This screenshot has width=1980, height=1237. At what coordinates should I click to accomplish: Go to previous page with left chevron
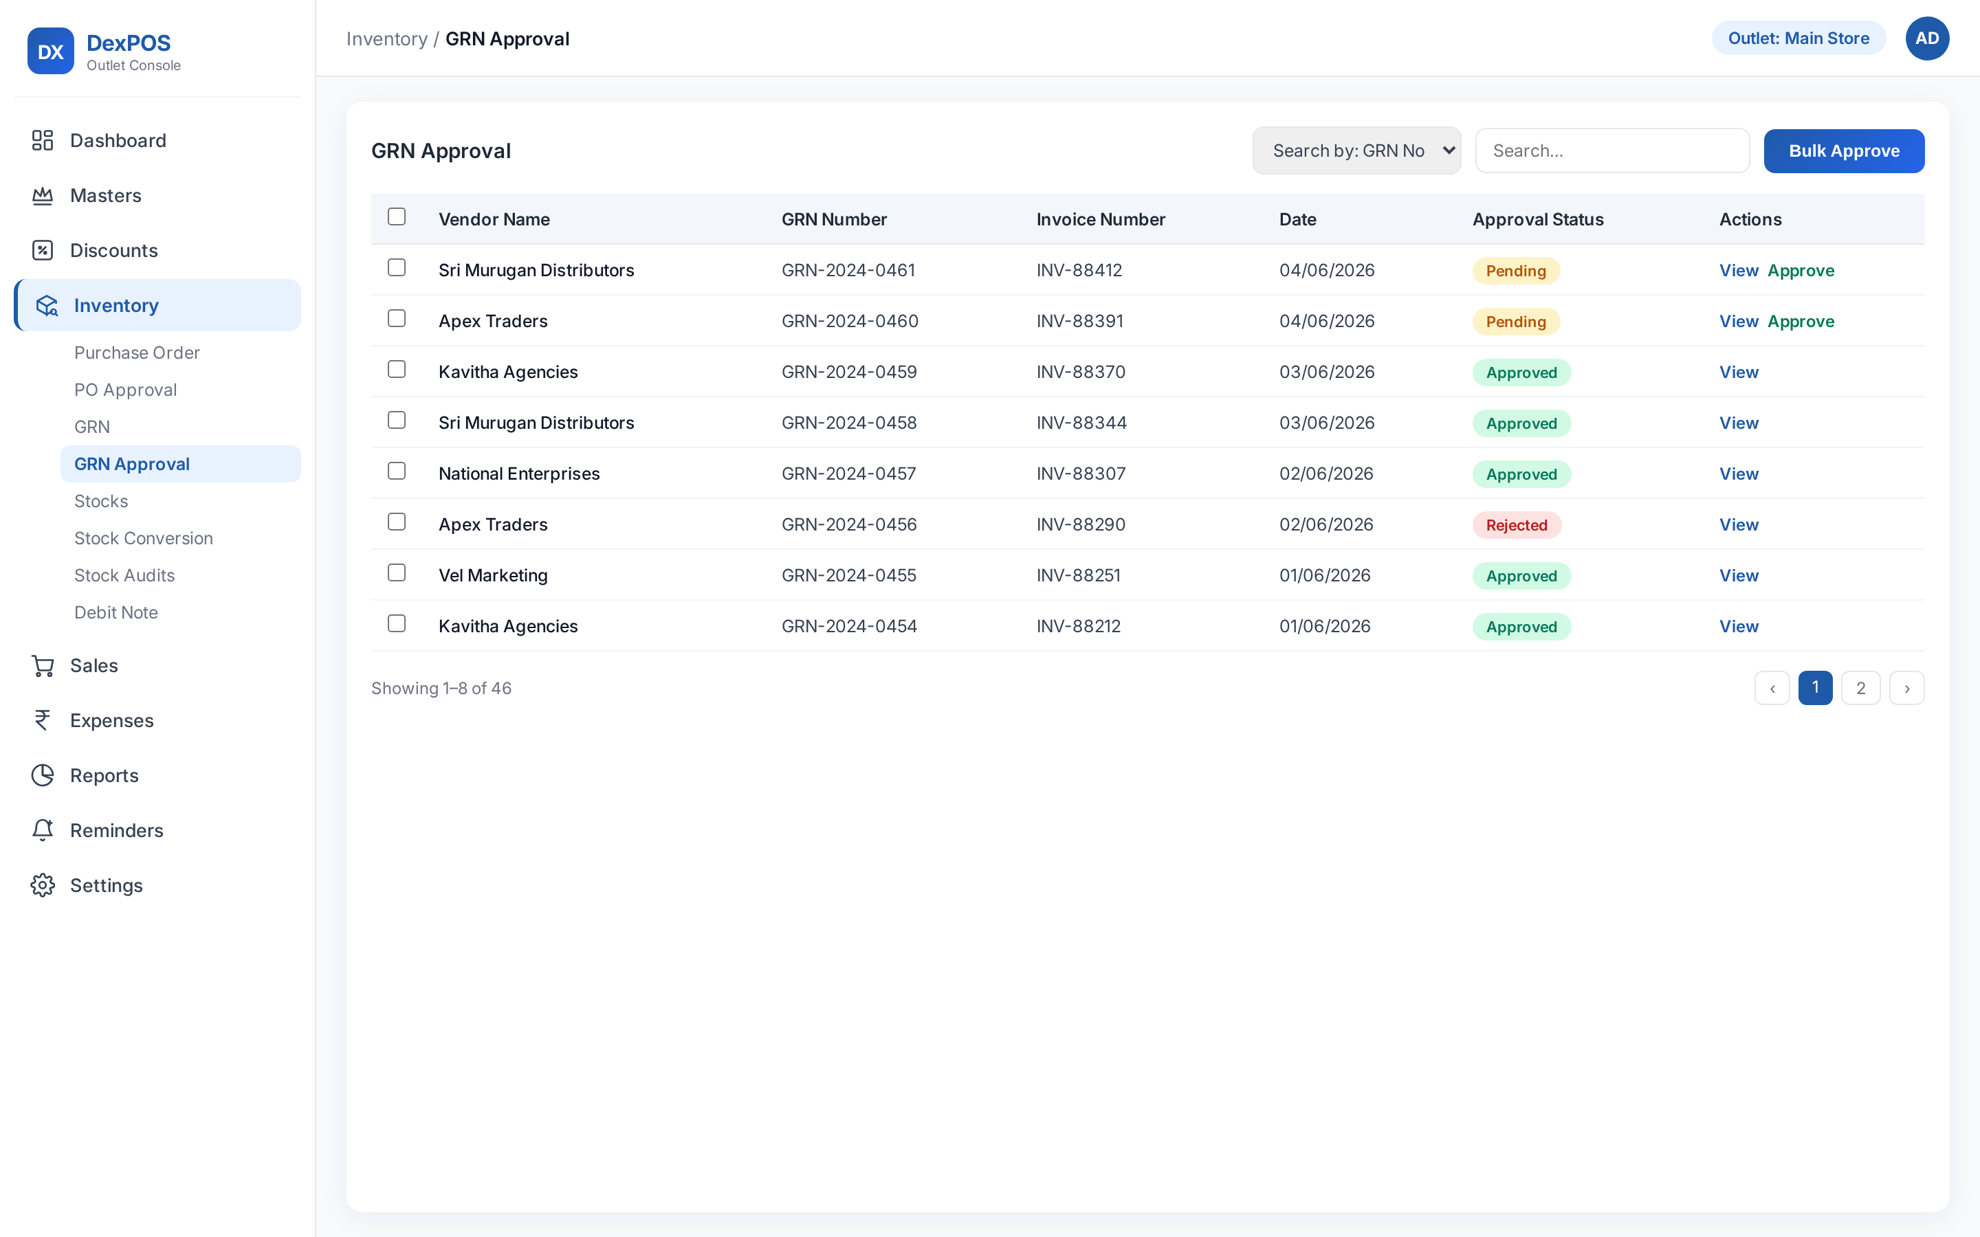point(1772,688)
